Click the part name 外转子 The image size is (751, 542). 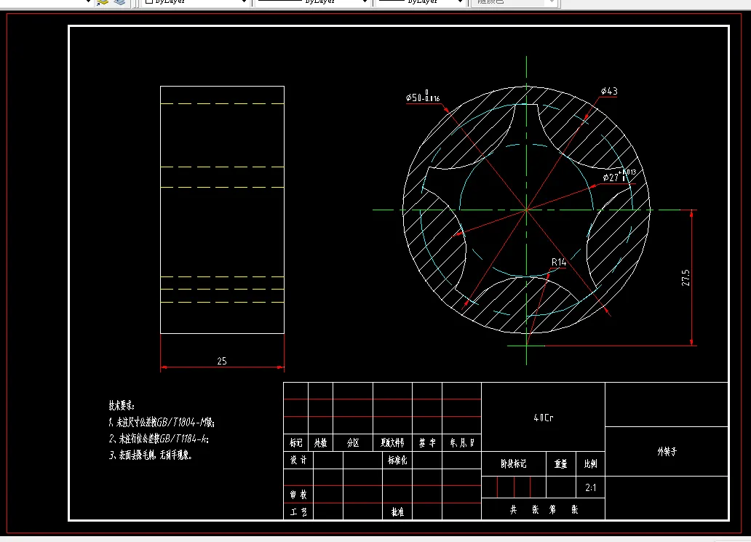(667, 452)
